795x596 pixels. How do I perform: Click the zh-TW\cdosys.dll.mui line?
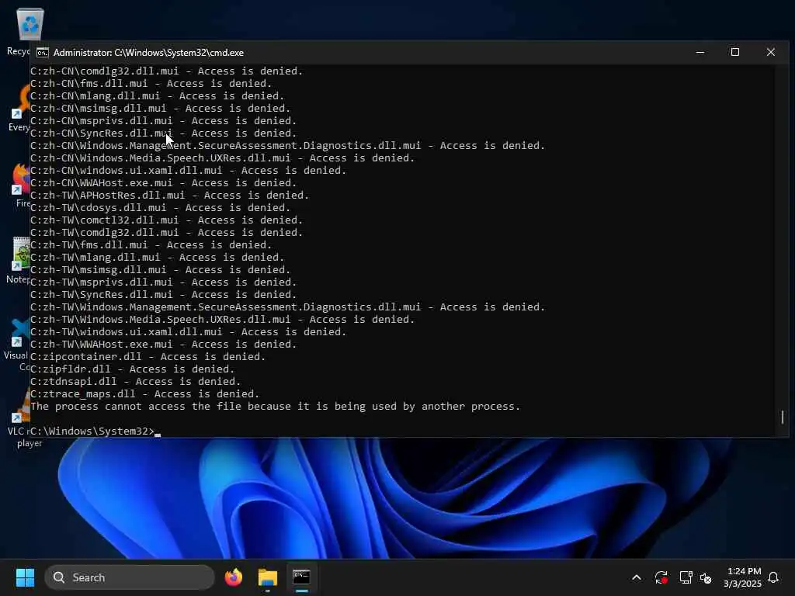pyautogui.click(x=161, y=208)
